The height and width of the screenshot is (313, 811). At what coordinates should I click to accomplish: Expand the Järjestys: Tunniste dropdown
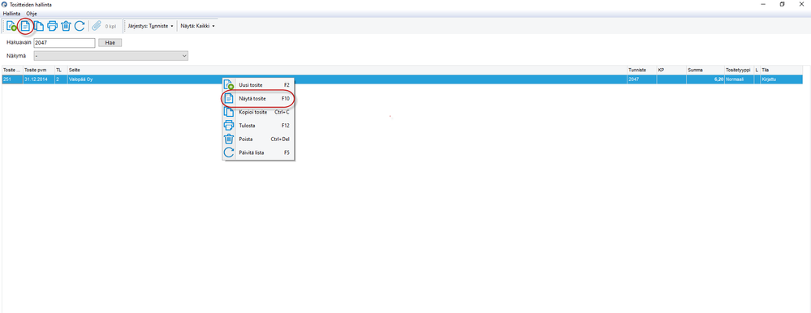[150, 26]
